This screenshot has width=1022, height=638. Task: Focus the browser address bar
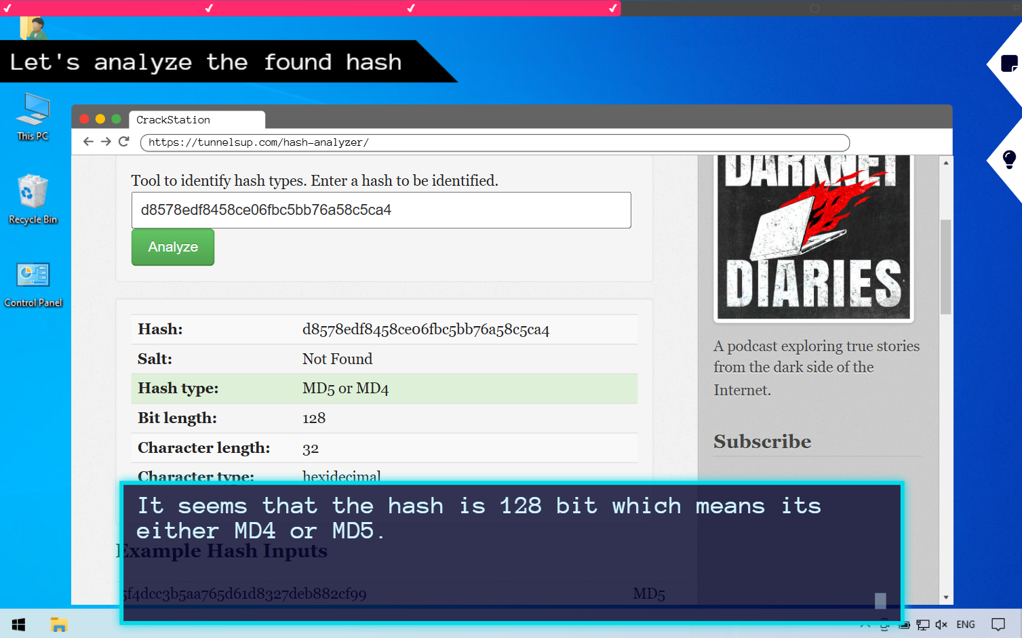(494, 142)
